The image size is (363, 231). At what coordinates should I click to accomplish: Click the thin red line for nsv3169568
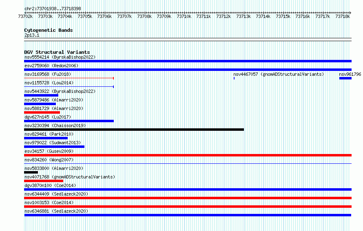point(69,78)
